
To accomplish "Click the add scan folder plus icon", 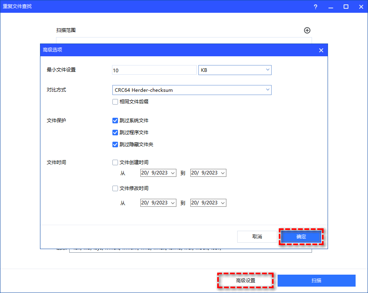I will tap(307, 30).
